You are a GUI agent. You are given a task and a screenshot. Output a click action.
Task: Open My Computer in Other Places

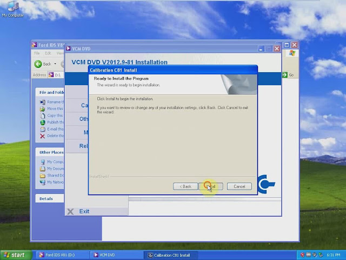coord(55,161)
